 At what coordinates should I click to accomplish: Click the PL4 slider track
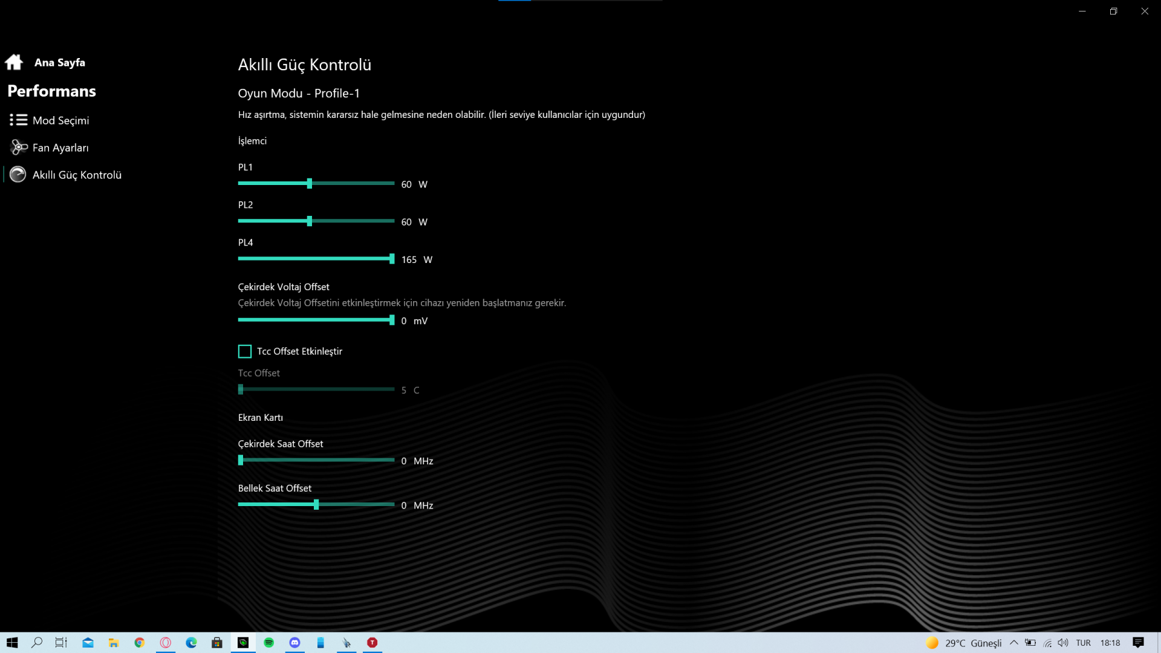(314, 259)
